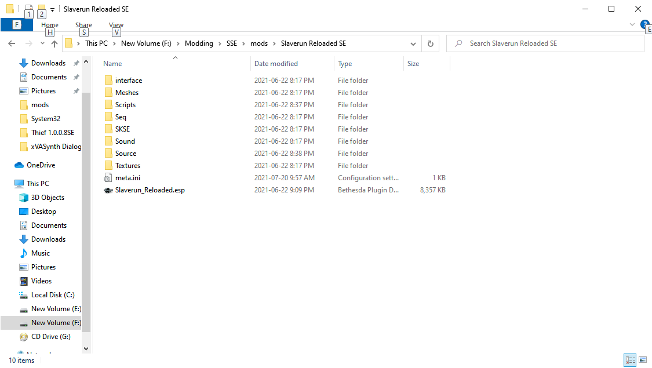Image resolution: width=652 pixels, height=368 pixels.
Task: Open the Home ribbon tab
Action: point(49,25)
